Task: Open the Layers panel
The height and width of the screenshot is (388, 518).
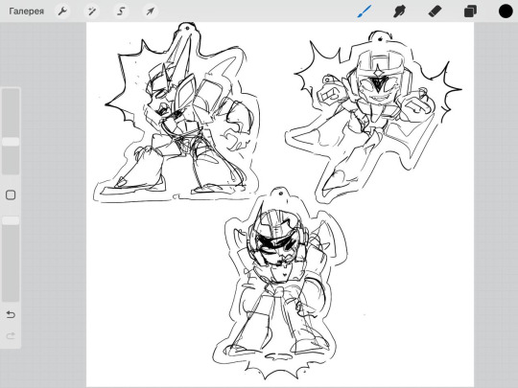Action: click(470, 11)
